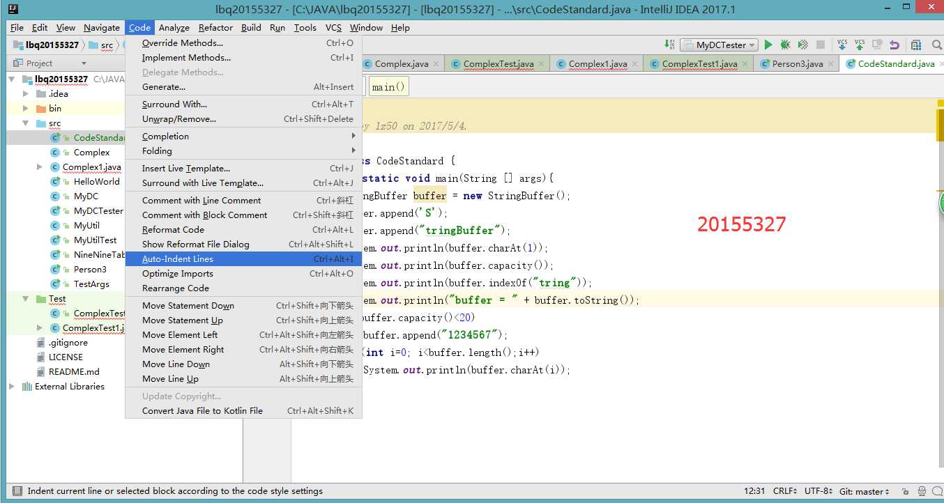Switch to Complex.java tab
944x503 pixels.
[x=401, y=64]
